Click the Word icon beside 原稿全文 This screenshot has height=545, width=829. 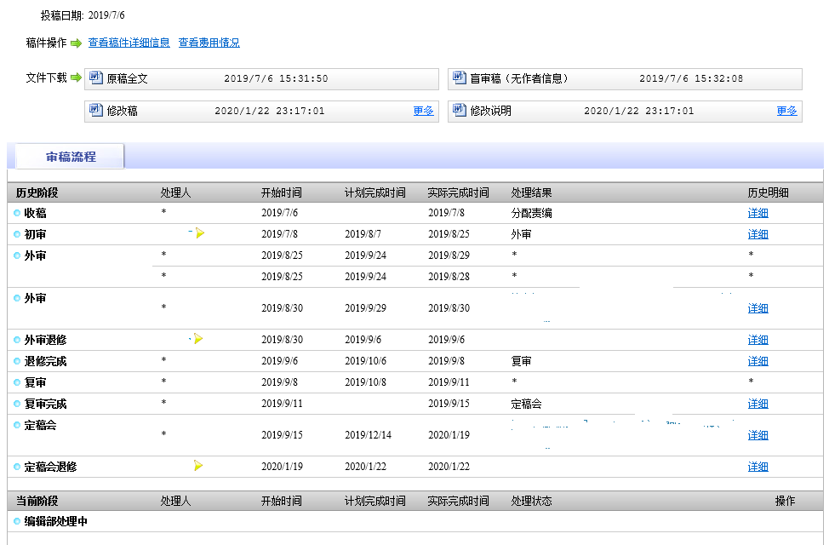[95, 77]
